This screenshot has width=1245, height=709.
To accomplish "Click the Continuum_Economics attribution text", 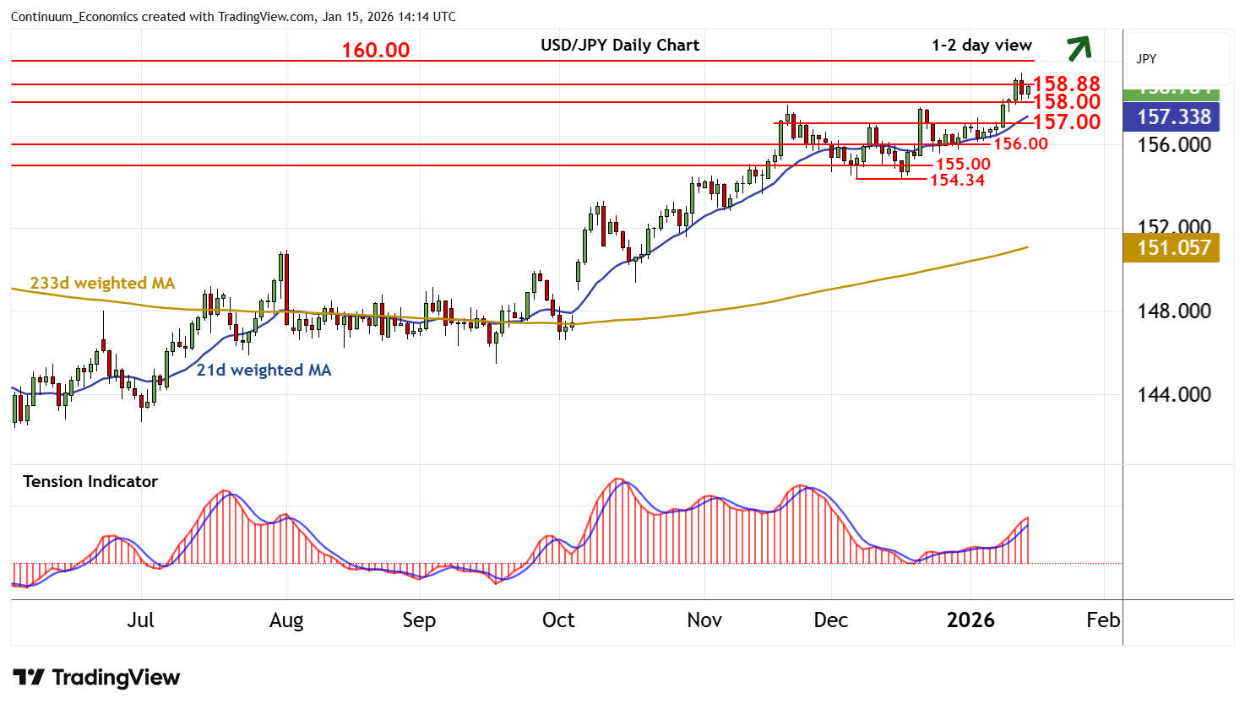I will 233,17.
